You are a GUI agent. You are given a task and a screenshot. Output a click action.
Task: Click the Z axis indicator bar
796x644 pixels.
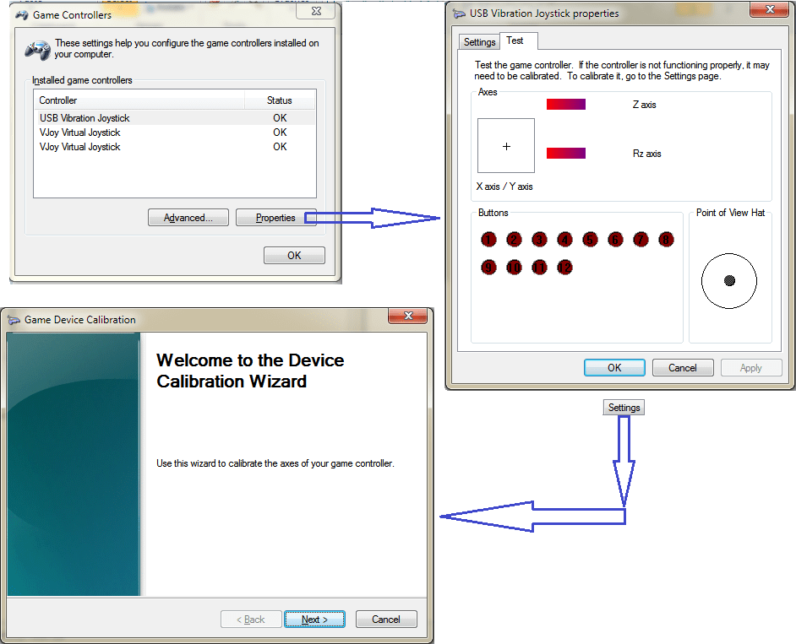(x=565, y=105)
